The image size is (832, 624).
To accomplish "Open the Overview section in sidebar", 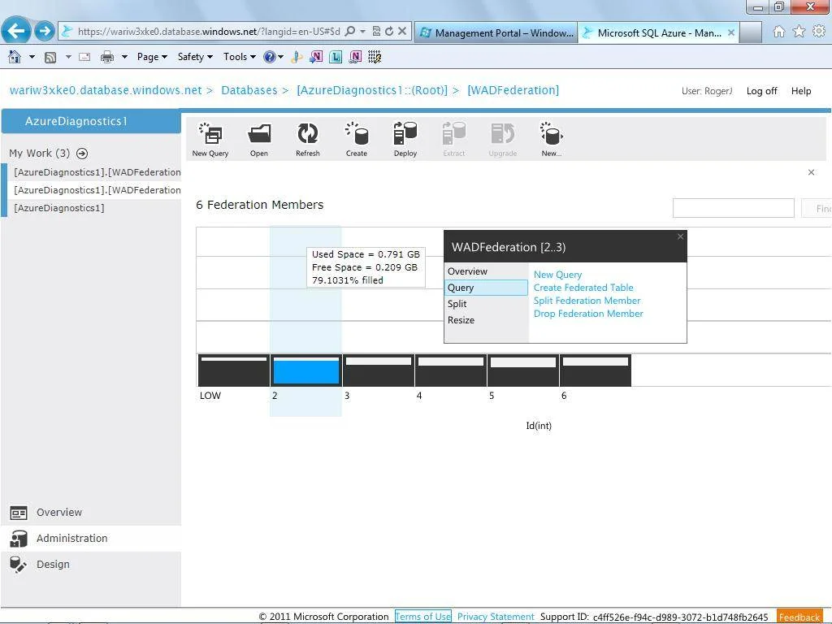I will (91, 513).
